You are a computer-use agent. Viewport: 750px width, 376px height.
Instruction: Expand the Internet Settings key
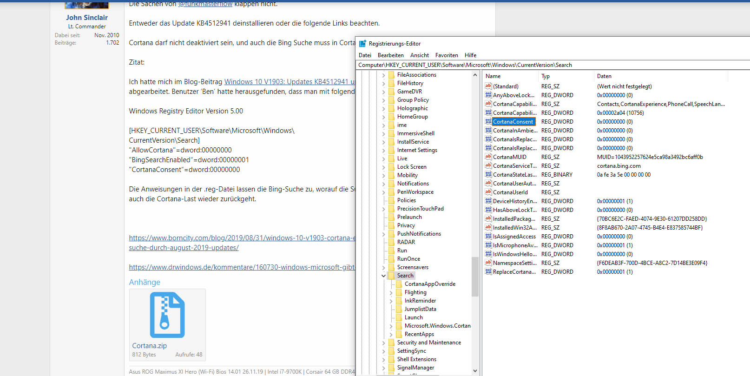[384, 150]
